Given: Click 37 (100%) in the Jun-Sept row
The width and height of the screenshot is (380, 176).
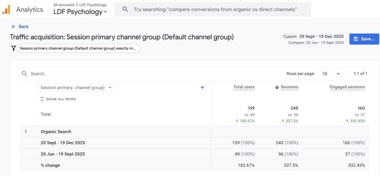Looking at the screenshot, I should [355, 154].
